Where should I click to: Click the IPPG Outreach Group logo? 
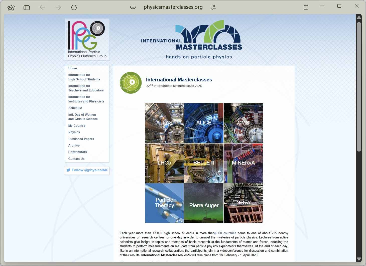pos(87,39)
